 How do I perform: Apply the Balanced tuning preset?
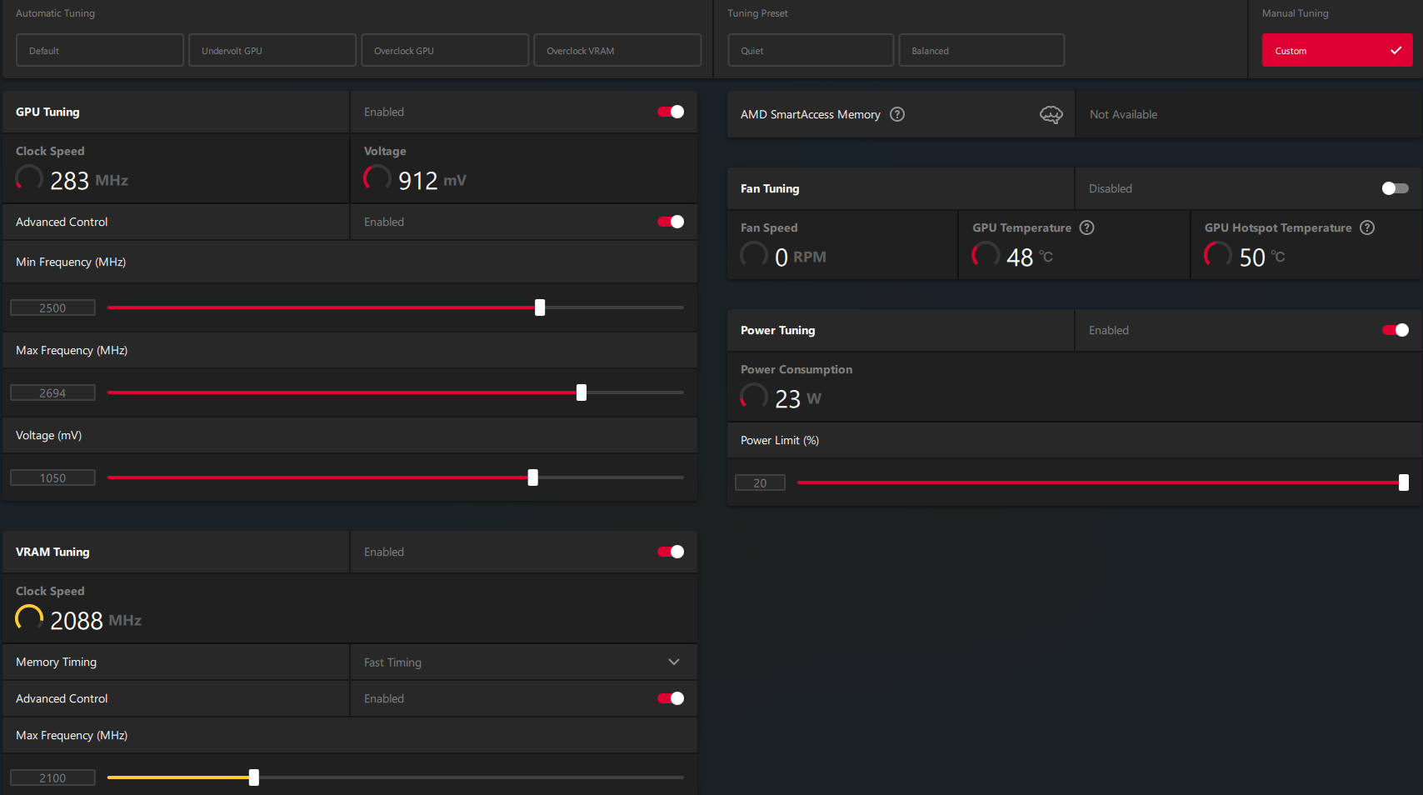click(981, 50)
